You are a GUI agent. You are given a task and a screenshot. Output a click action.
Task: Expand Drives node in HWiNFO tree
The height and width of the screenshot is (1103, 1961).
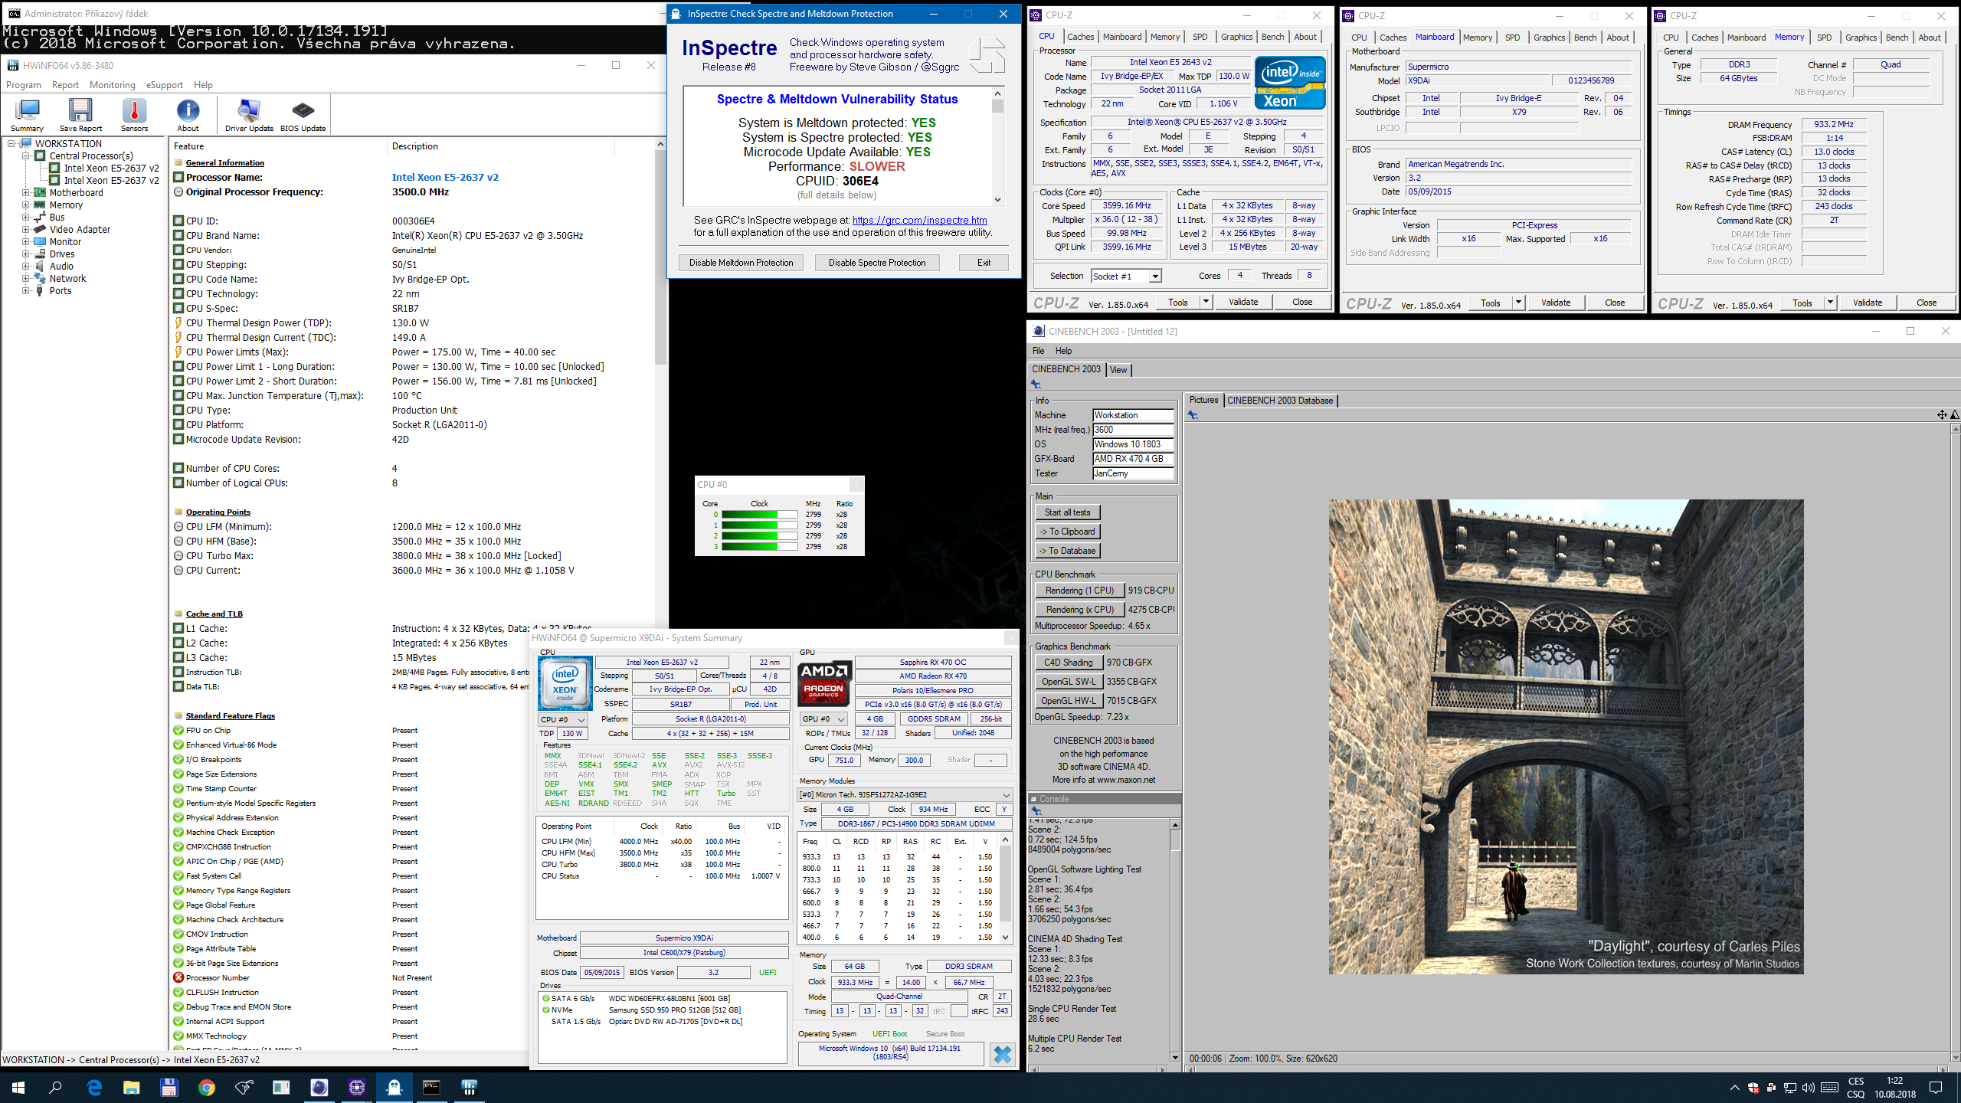point(25,254)
